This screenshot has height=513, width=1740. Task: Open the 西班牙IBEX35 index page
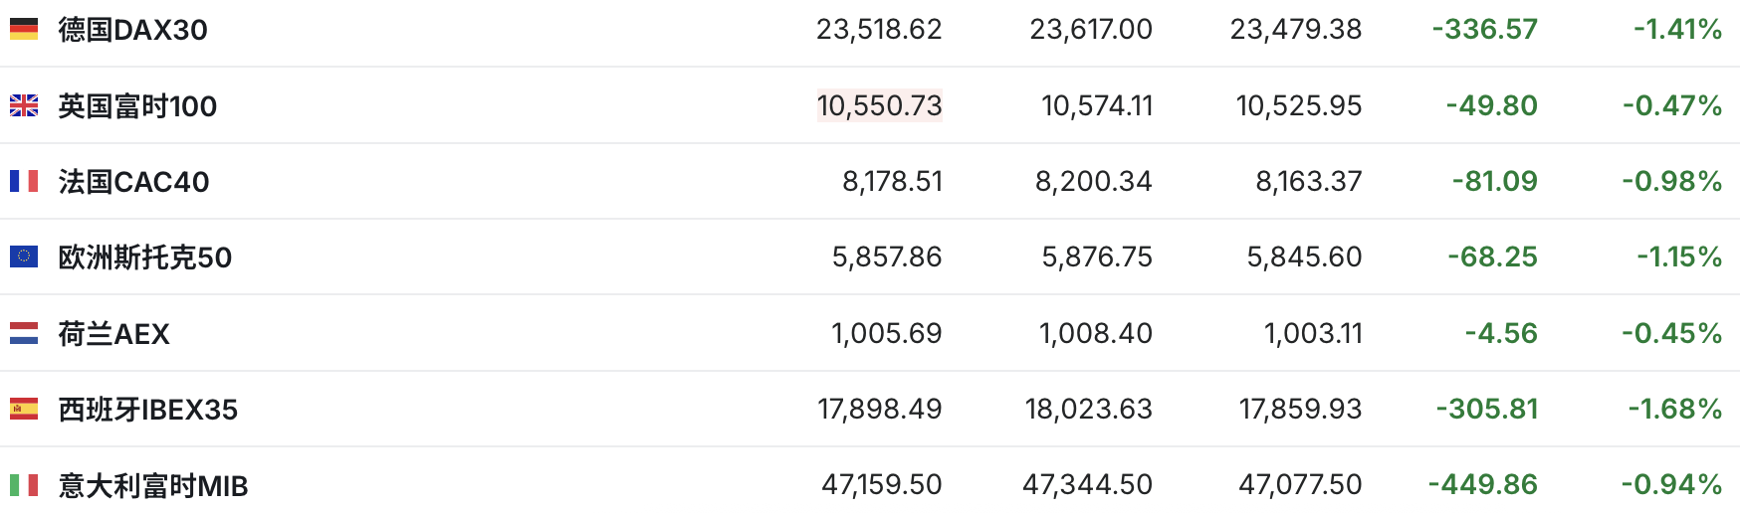[x=147, y=409]
